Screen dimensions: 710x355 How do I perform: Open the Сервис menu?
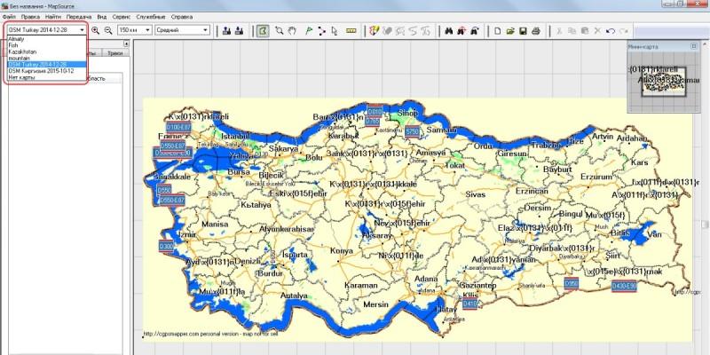(x=122, y=17)
